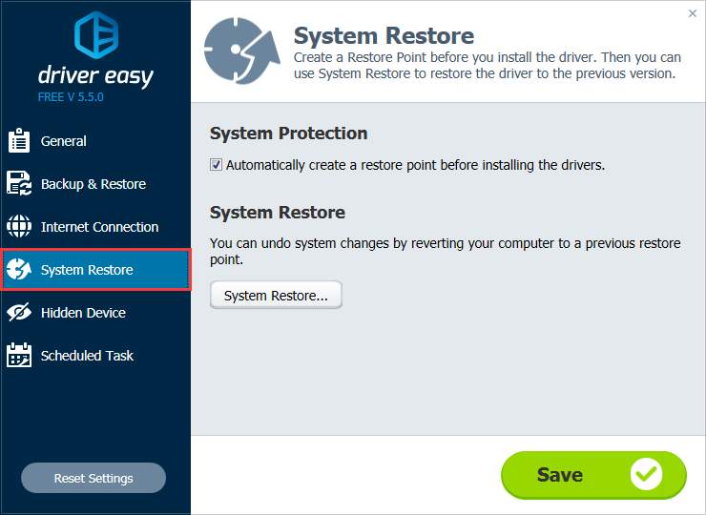Click the large System Restore header icon
Image resolution: width=706 pixels, height=515 pixels.
241,51
